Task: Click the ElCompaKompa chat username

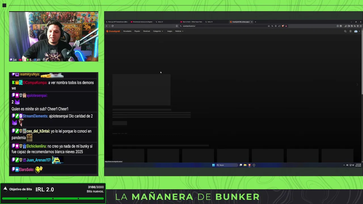Action: point(35,83)
